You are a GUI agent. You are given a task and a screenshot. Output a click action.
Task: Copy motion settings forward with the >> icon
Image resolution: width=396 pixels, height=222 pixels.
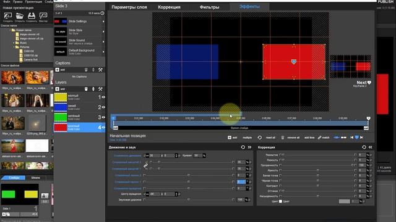pos(249,147)
